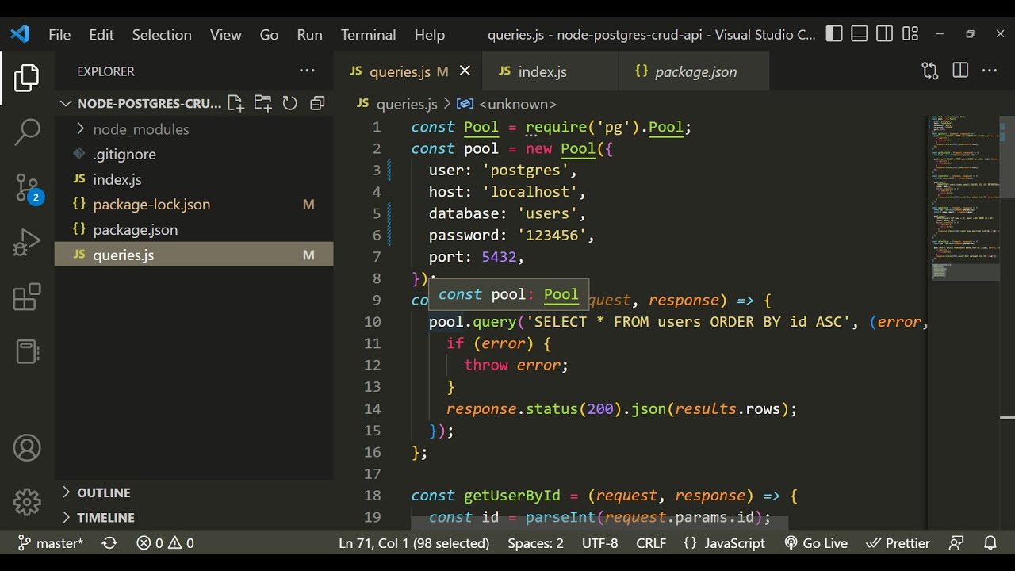
Task: Open the Extensions view
Action: (27, 297)
